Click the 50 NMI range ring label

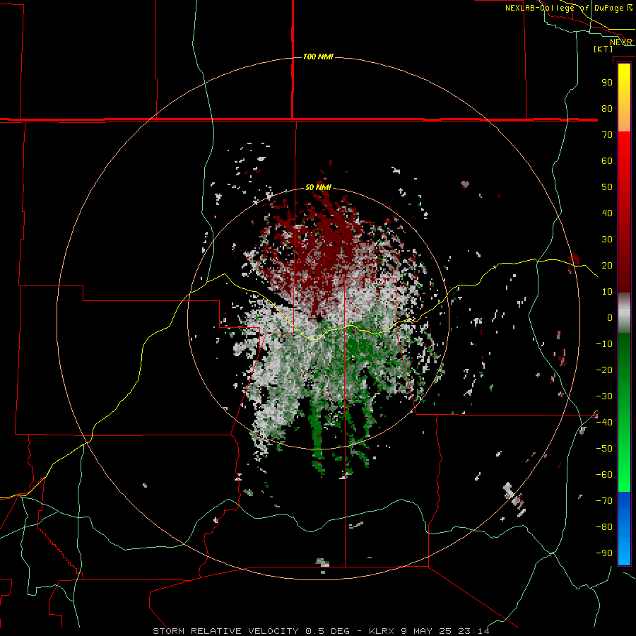tap(318, 187)
